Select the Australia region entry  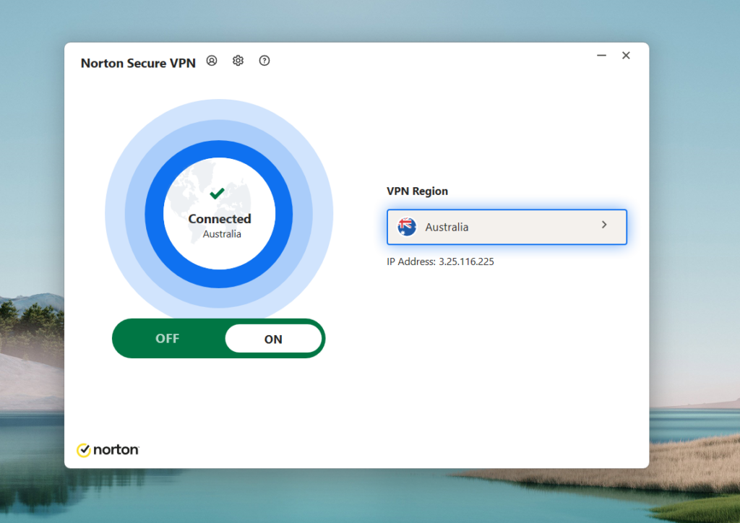(447, 226)
